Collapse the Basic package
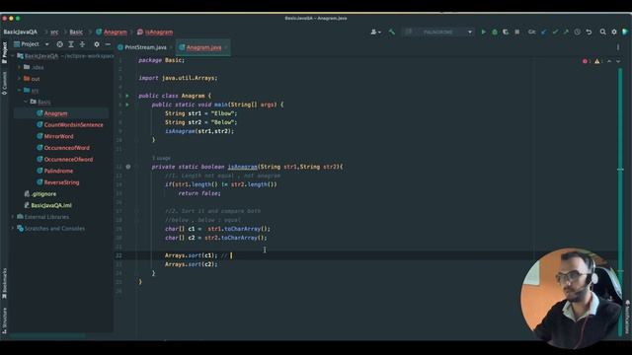This screenshot has height=355, width=632. (26, 102)
